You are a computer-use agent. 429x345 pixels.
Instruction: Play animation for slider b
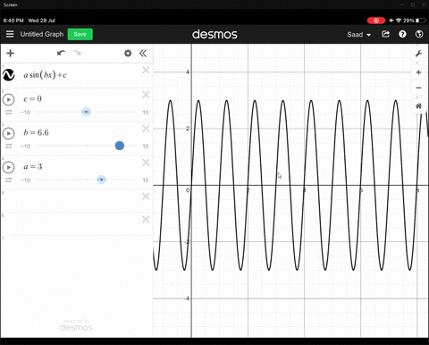(x=9, y=133)
